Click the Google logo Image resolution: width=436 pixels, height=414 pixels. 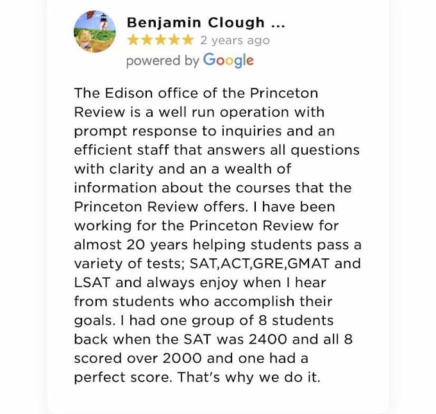tap(228, 61)
